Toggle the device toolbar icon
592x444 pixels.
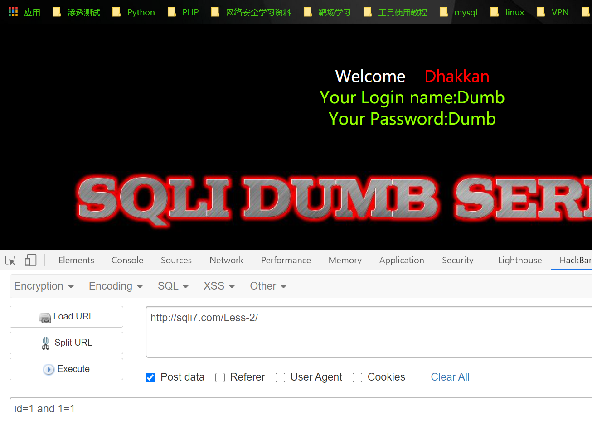pos(30,260)
